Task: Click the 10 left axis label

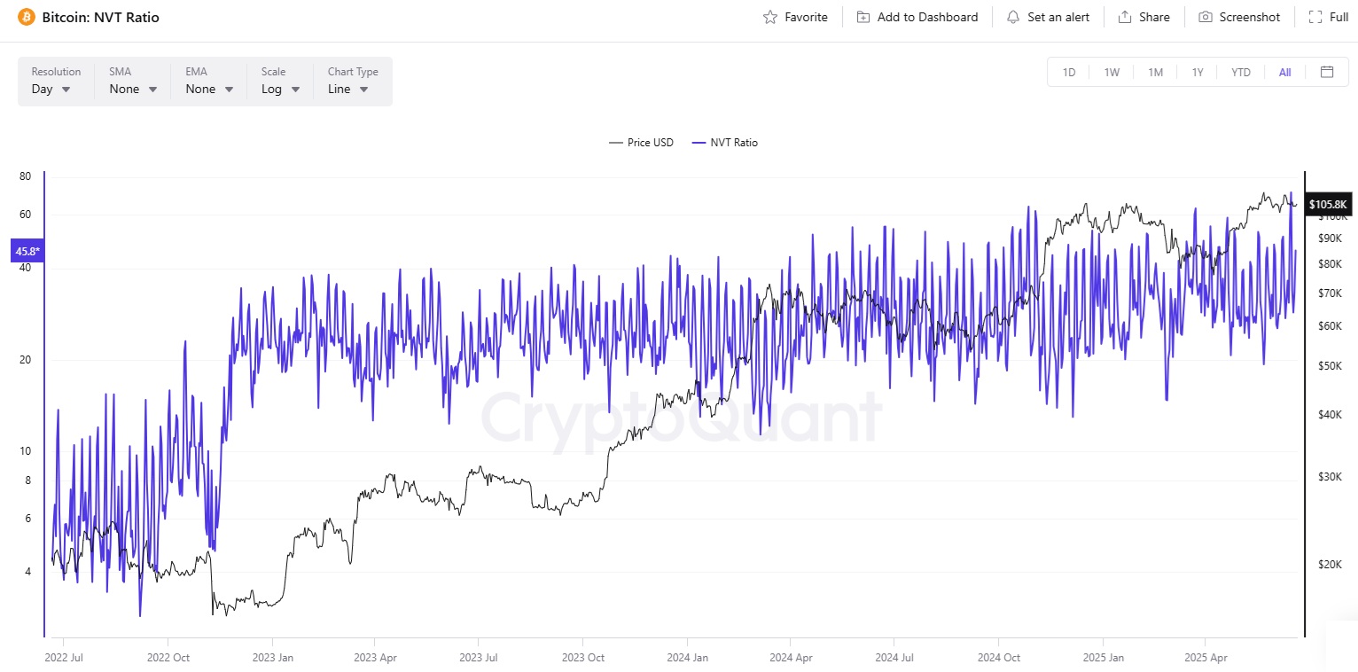Action: tap(25, 450)
